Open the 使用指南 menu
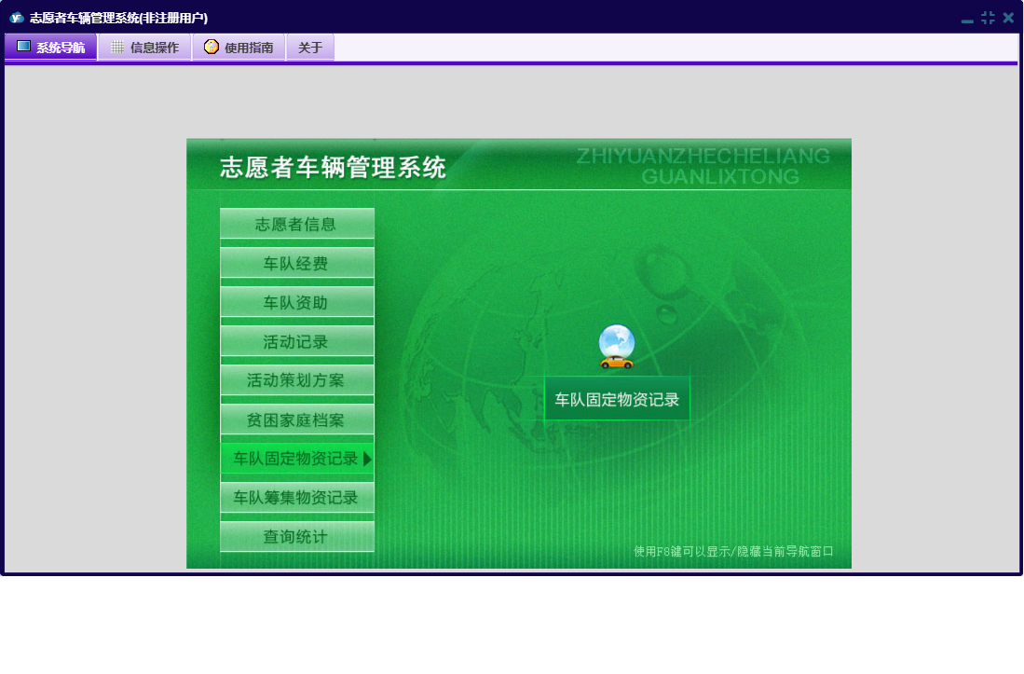Screen dimensions: 1024x674 tap(239, 47)
